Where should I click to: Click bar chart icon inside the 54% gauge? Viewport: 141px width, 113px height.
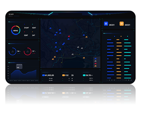[13, 51]
